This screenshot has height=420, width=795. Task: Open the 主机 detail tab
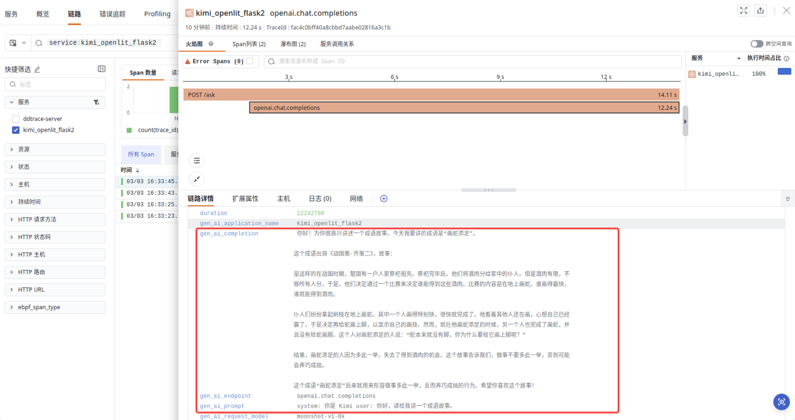pyautogui.click(x=283, y=199)
